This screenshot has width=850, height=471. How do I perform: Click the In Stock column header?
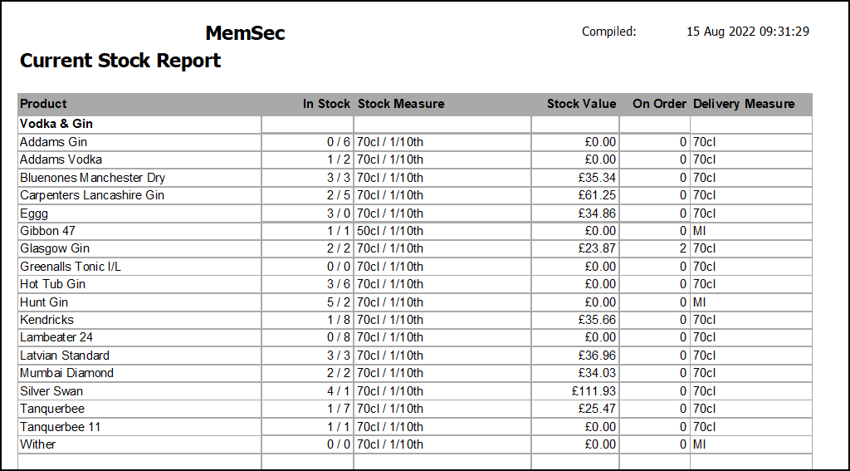(x=326, y=104)
